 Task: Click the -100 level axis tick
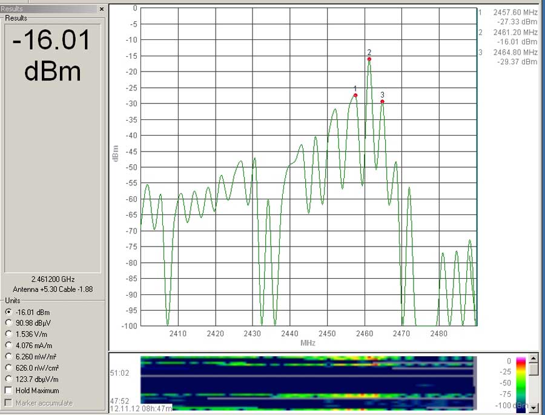(x=130, y=326)
